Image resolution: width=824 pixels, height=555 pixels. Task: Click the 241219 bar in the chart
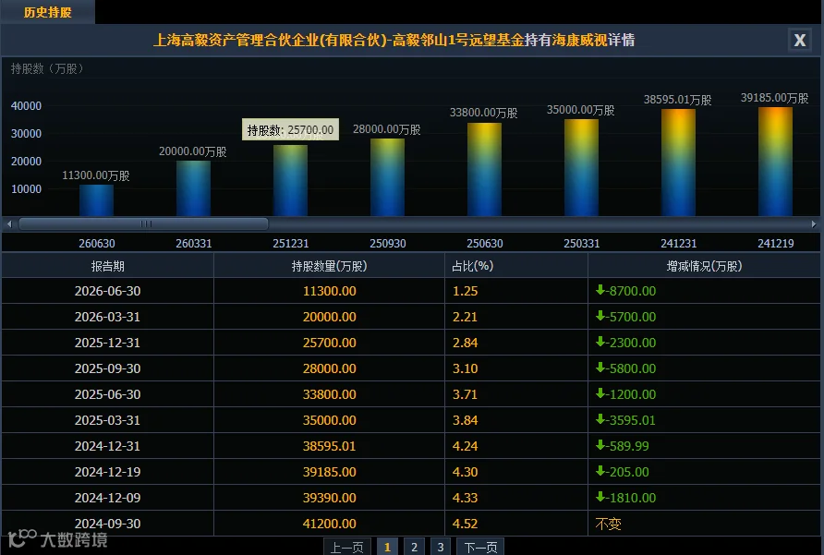[776, 162]
